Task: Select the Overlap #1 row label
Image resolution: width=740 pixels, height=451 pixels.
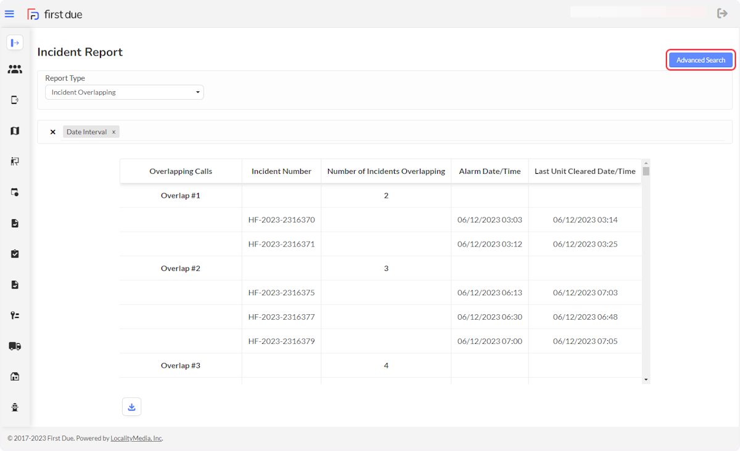Action: (181, 195)
